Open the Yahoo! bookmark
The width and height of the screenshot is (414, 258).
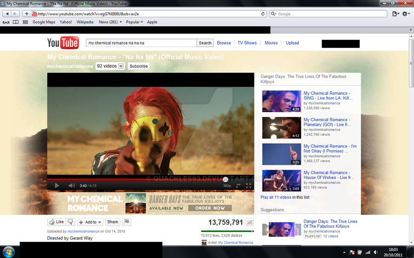point(66,22)
